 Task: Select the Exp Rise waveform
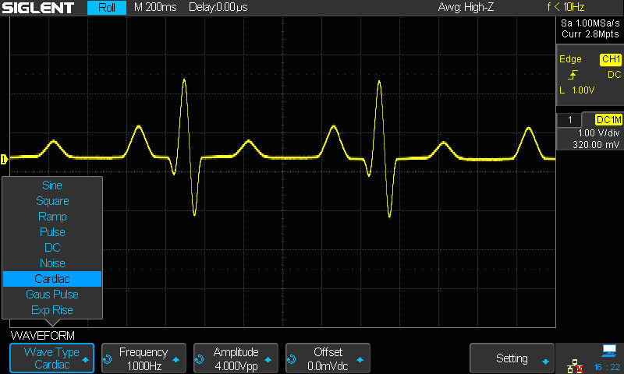pyautogui.click(x=52, y=310)
